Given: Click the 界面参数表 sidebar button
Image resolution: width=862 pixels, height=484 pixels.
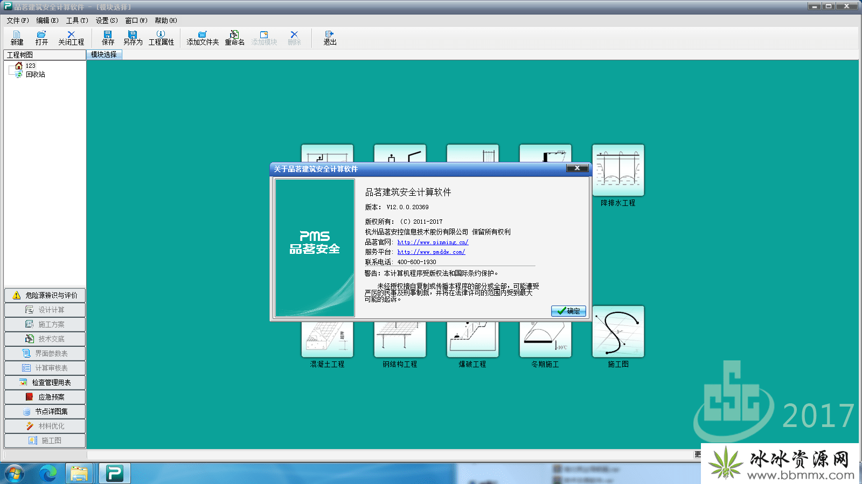Looking at the screenshot, I should point(45,353).
